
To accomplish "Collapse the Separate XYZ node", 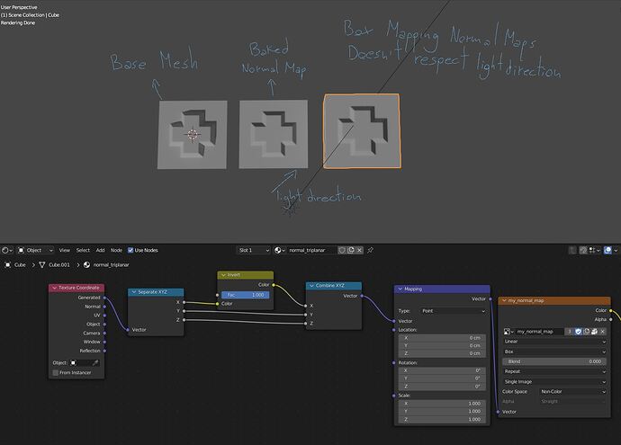I will pyautogui.click(x=134, y=292).
